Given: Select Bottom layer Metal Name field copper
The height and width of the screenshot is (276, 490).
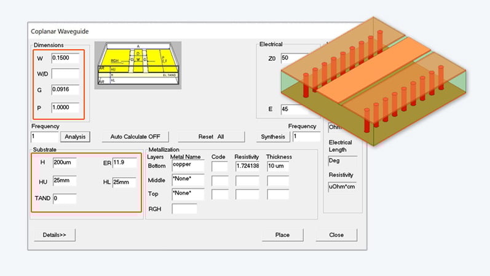Looking at the screenshot, I should coord(188,166).
